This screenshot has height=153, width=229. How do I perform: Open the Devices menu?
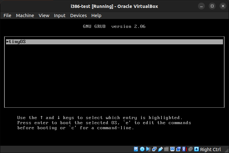[x=78, y=16]
